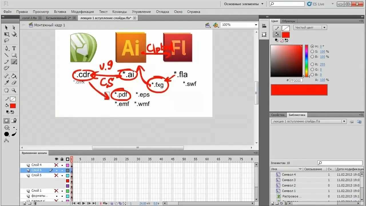Show the hidden layer Слой 4

tap(56, 165)
